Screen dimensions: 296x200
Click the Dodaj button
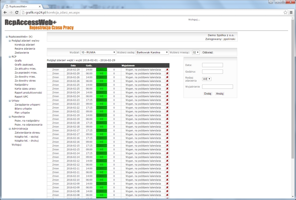(x=208, y=94)
